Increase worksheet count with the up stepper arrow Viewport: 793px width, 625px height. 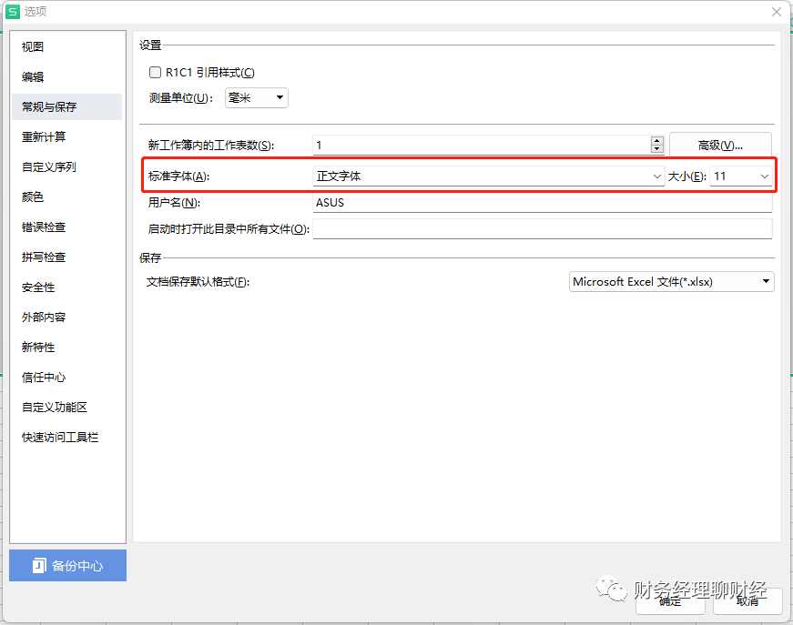pyautogui.click(x=657, y=139)
